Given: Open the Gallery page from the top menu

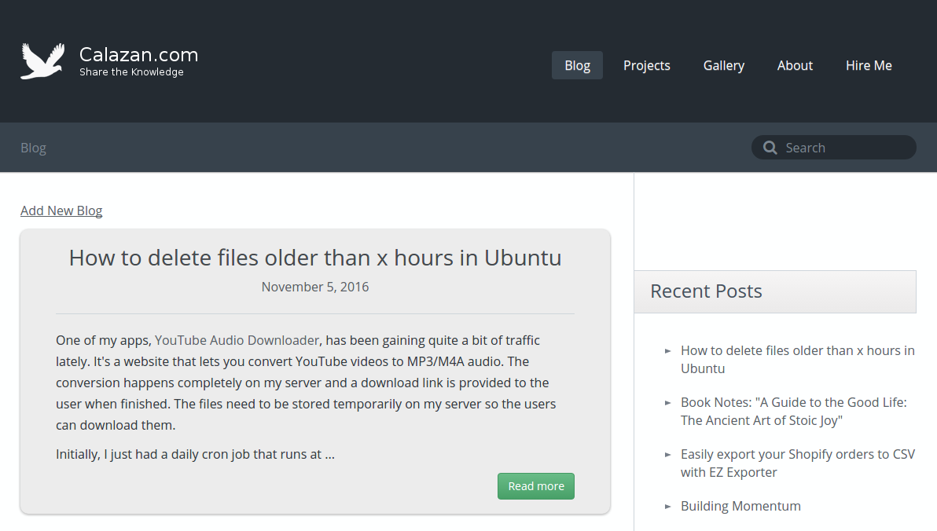Looking at the screenshot, I should point(723,65).
